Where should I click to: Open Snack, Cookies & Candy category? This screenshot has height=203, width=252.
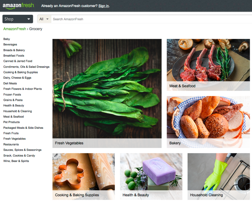point(19,156)
